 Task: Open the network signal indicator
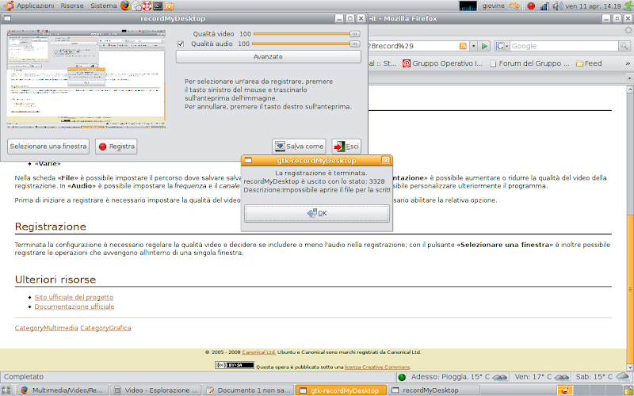click(x=544, y=6)
